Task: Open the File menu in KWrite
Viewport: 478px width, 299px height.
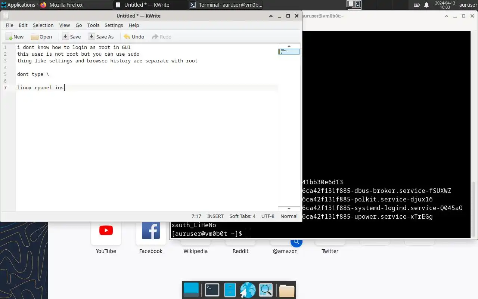Action: click(x=9, y=25)
